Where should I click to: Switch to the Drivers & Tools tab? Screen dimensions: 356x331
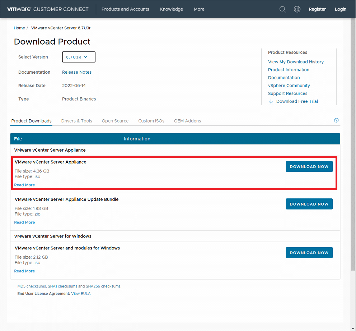pos(76,121)
